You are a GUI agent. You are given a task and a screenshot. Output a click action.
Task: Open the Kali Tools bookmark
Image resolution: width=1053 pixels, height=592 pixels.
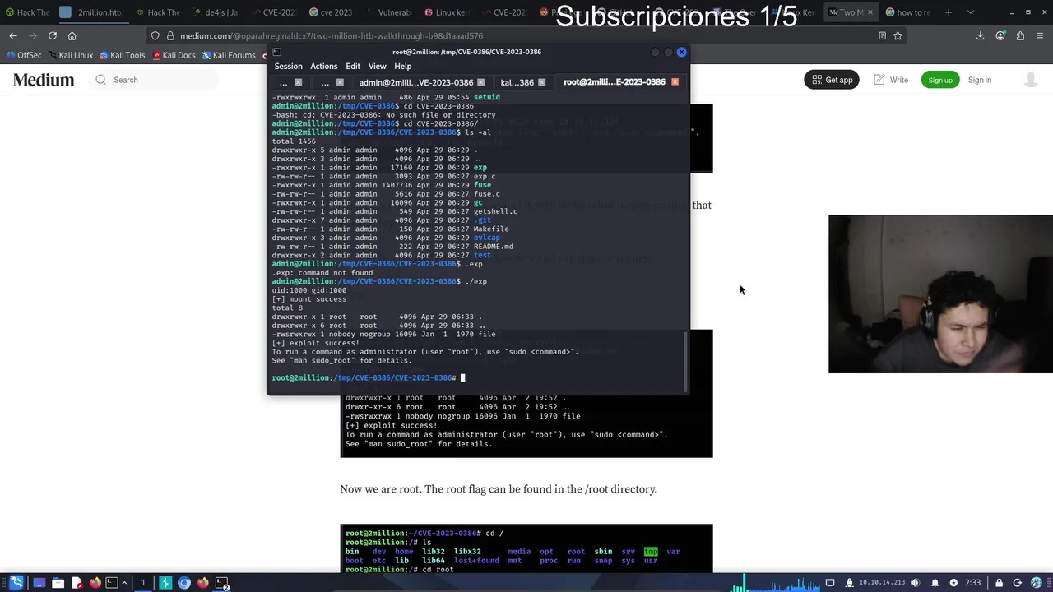pyautogui.click(x=122, y=55)
